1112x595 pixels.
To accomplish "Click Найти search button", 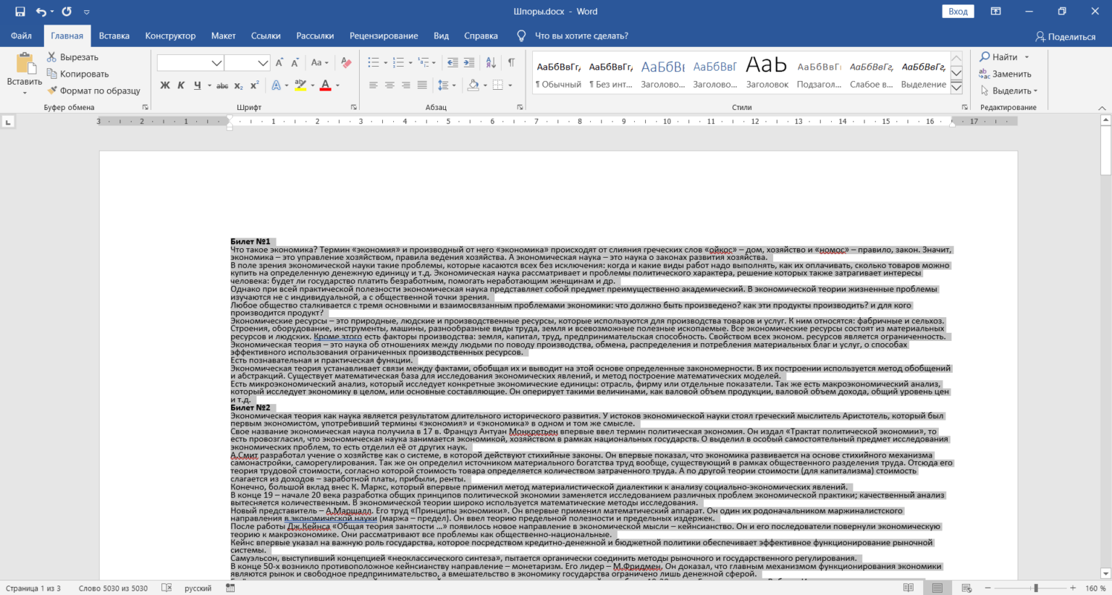I will 999,57.
